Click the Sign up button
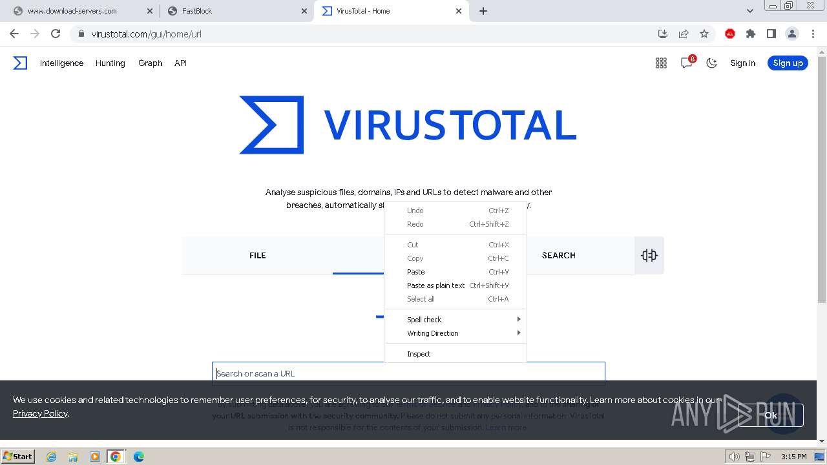 [x=788, y=63]
